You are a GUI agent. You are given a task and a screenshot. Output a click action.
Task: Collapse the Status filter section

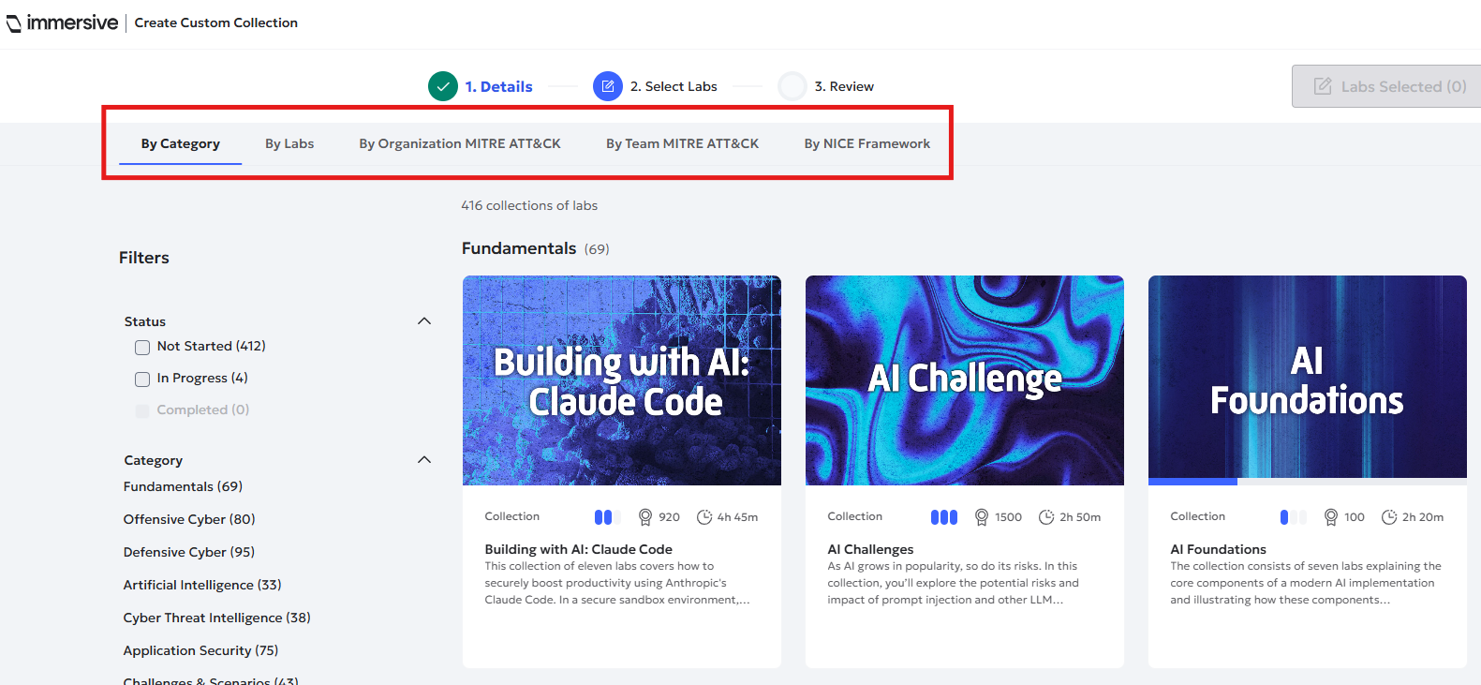point(424,321)
